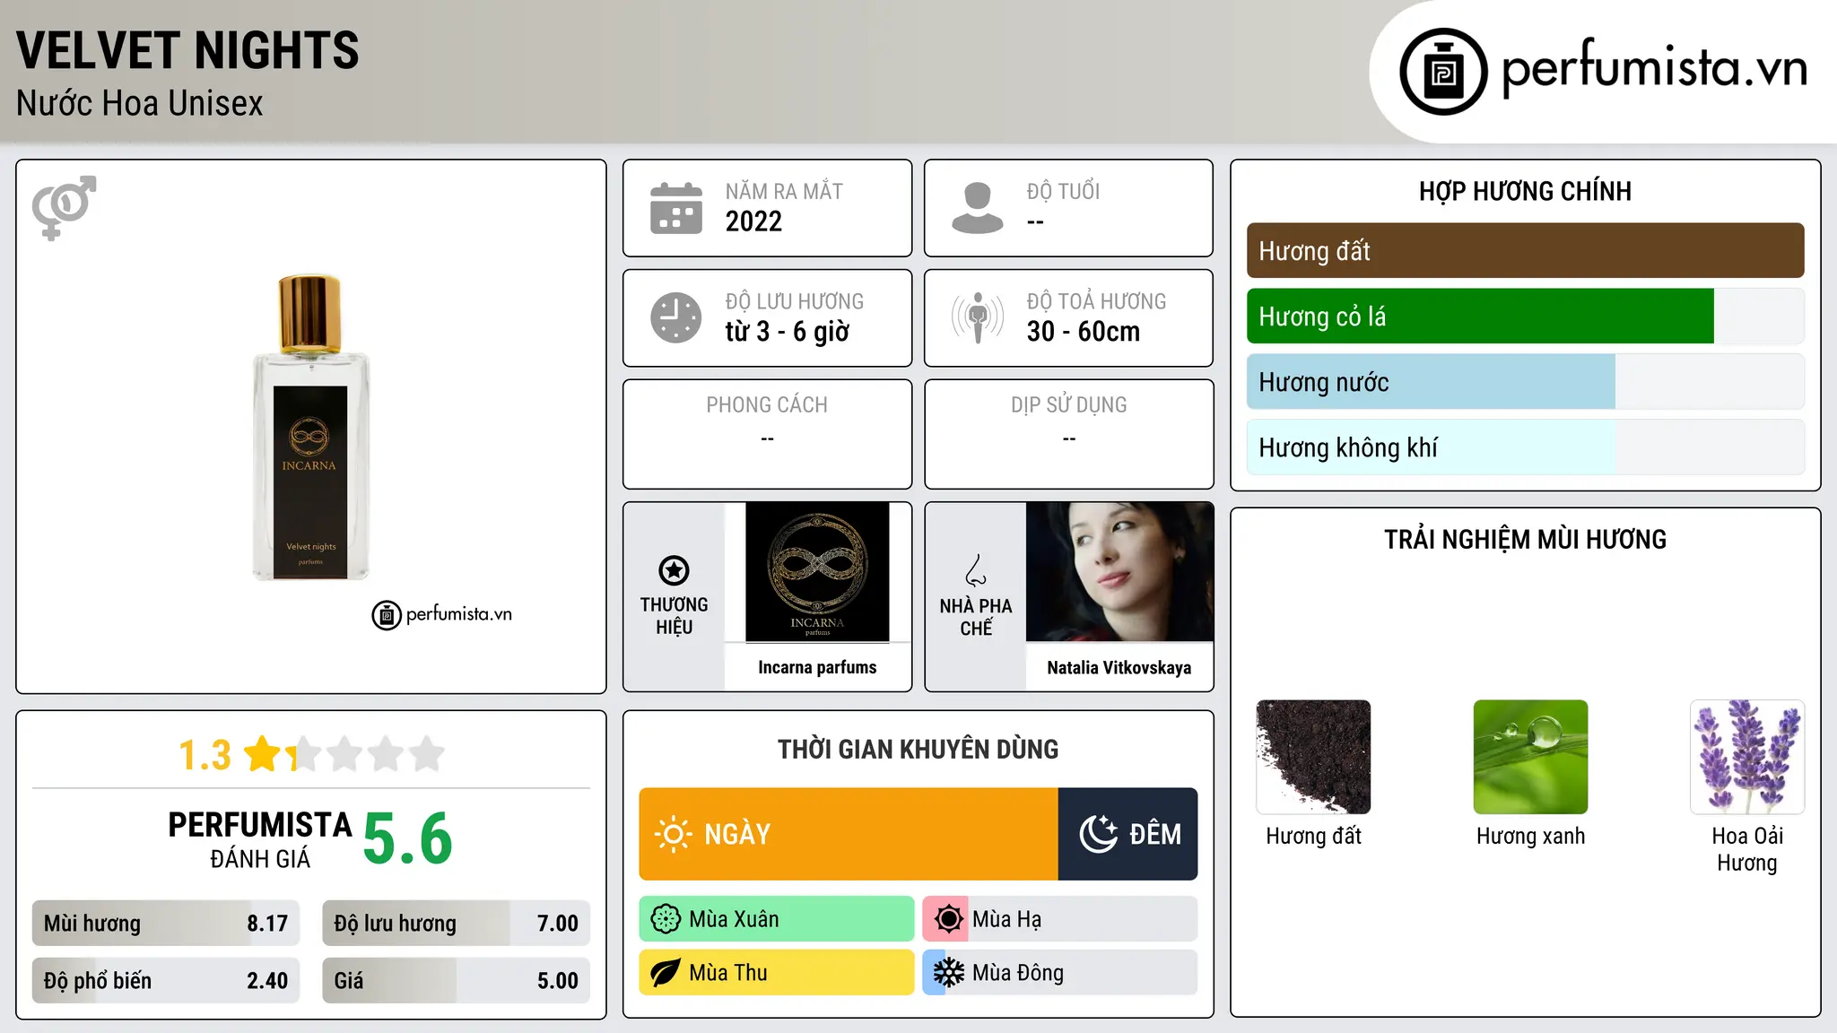
Task: Click the longevity value từ 3 - 6 giờ
Action: pyautogui.click(x=787, y=332)
